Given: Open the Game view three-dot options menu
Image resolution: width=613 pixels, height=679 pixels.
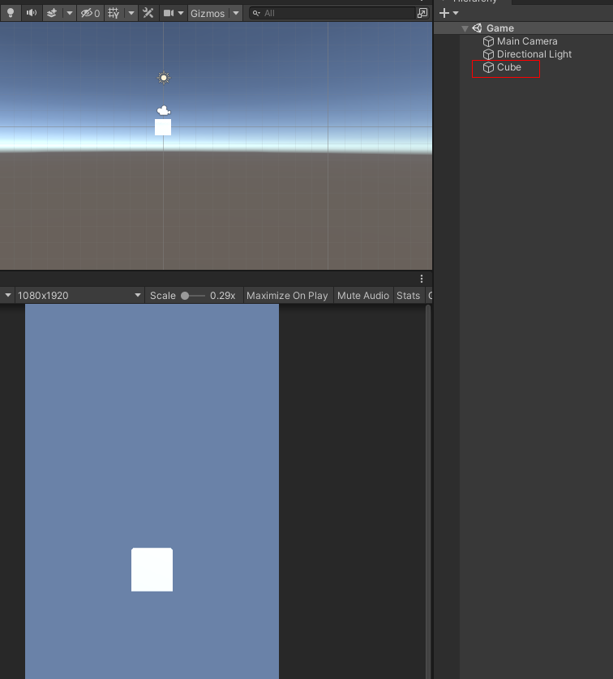Looking at the screenshot, I should [x=422, y=279].
